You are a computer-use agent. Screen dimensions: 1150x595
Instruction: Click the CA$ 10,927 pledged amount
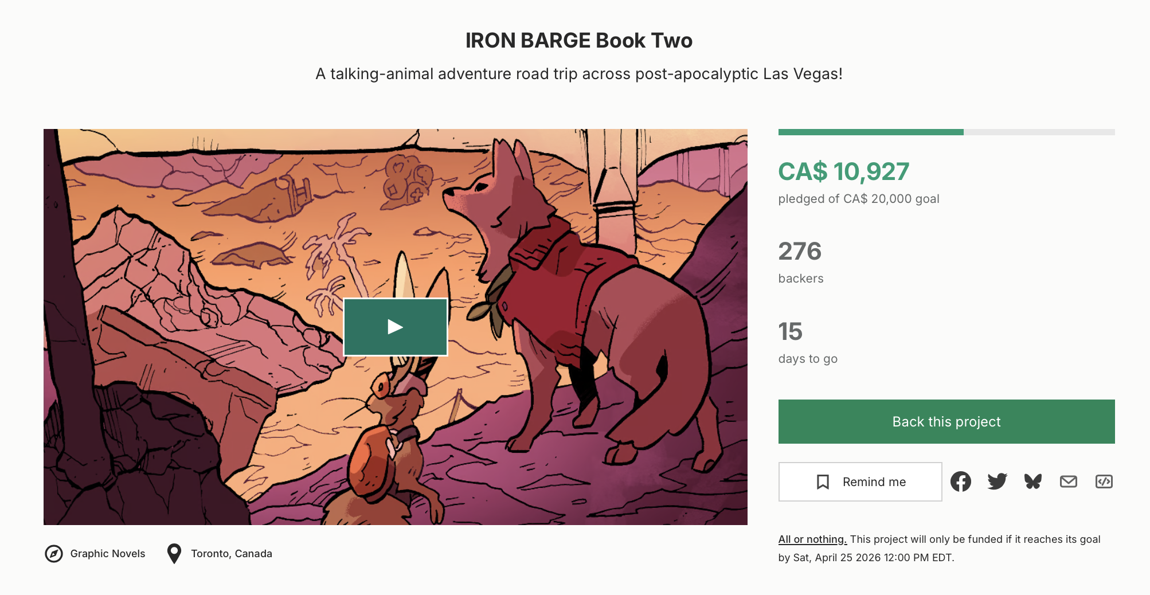pos(843,171)
